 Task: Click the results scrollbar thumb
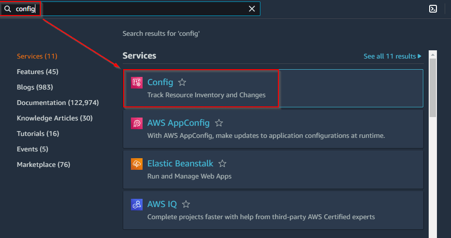(x=433, y=88)
